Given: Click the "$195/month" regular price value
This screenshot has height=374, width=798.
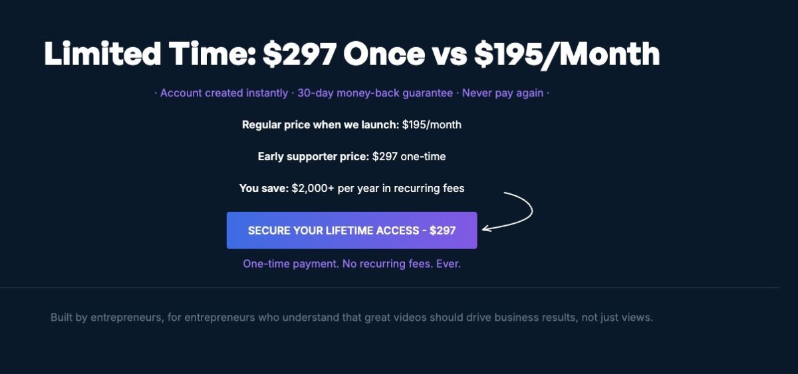Looking at the screenshot, I should (432, 125).
